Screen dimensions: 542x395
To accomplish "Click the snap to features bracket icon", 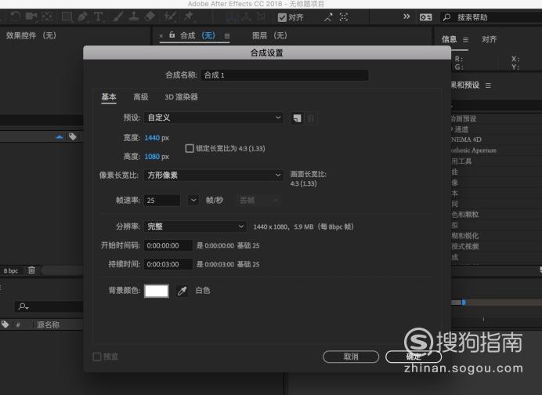I will pos(344,17).
